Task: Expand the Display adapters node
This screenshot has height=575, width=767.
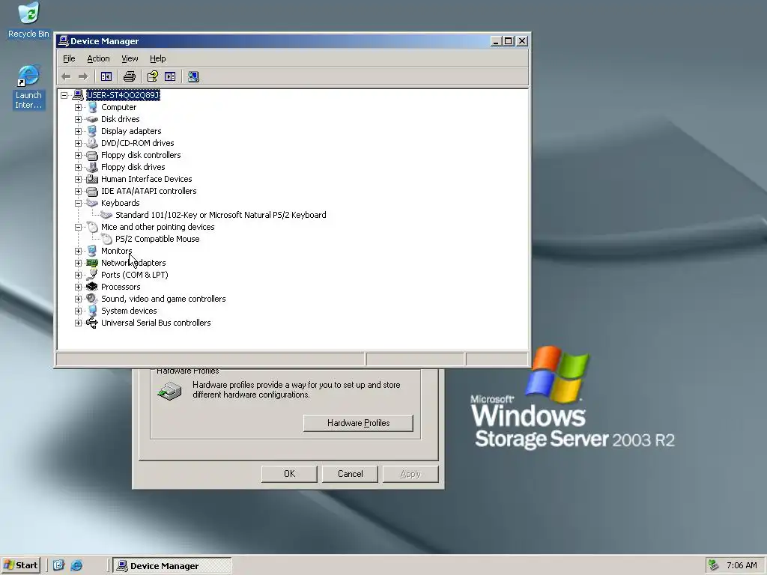Action: click(x=78, y=131)
